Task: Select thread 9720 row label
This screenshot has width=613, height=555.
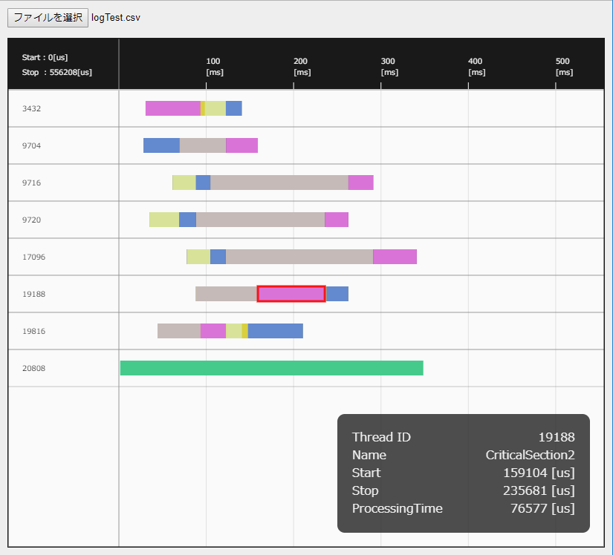Action: 31,220
